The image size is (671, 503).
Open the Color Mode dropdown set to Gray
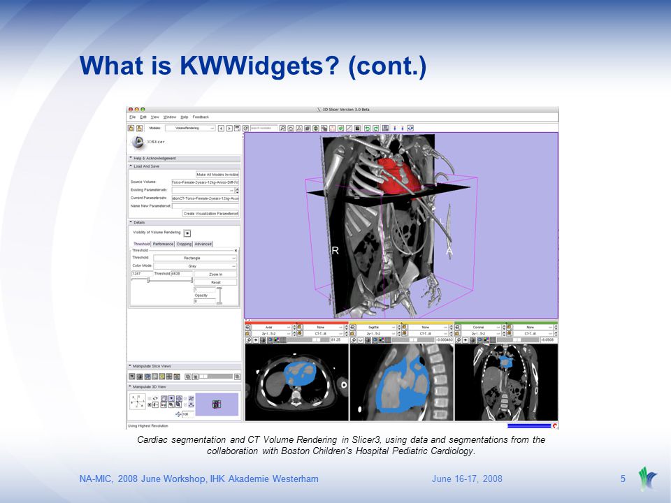tap(195, 266)
